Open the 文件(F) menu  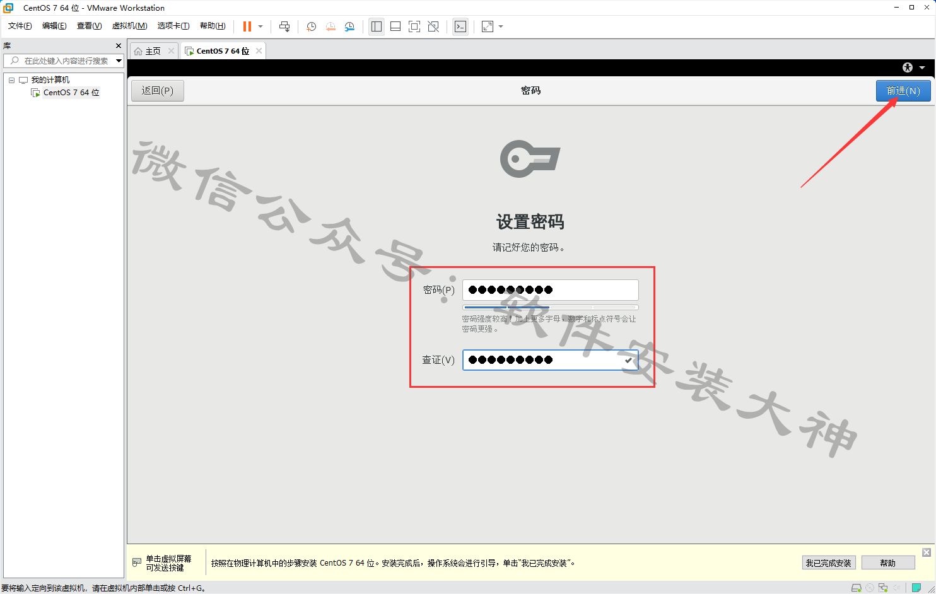click(x=20, y=26)
